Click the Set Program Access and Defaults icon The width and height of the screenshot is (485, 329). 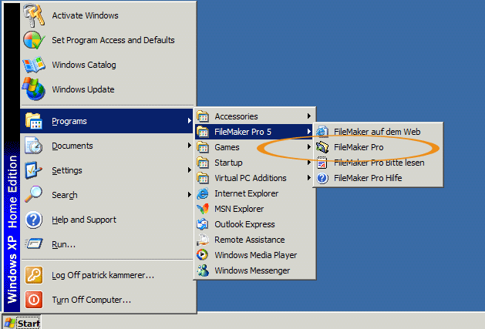34,40
